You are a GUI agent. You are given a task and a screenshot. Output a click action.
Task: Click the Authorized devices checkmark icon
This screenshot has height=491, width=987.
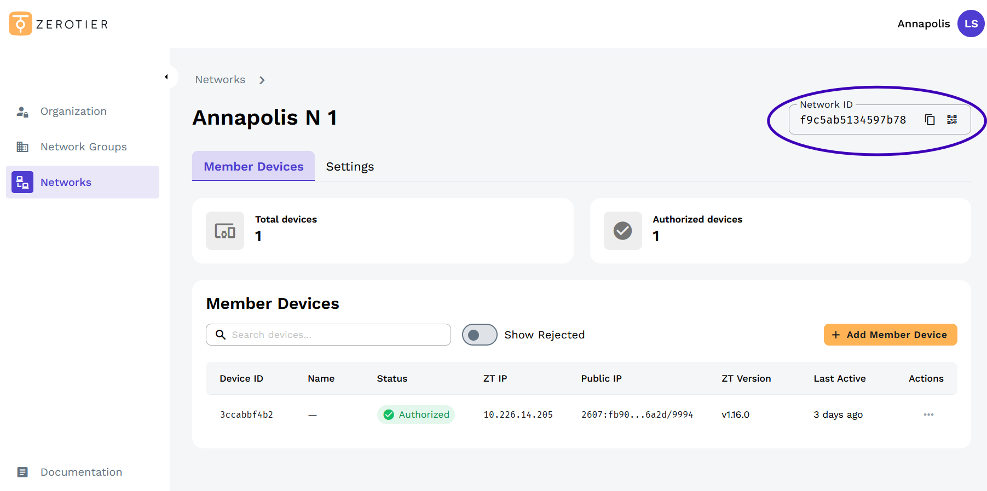tap(623, 231)
